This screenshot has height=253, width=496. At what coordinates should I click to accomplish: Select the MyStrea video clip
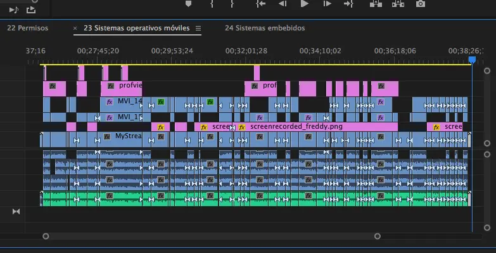[121, 139]
